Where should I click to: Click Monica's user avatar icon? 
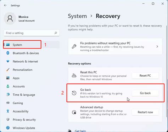click(10, 18)
